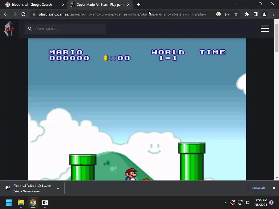This screenshot has height=209, width=279.
Task: Show hidden system tray icons
Action: [226, 202]
